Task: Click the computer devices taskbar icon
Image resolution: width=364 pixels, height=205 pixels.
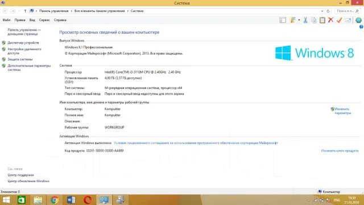Action: pos(120,200)
